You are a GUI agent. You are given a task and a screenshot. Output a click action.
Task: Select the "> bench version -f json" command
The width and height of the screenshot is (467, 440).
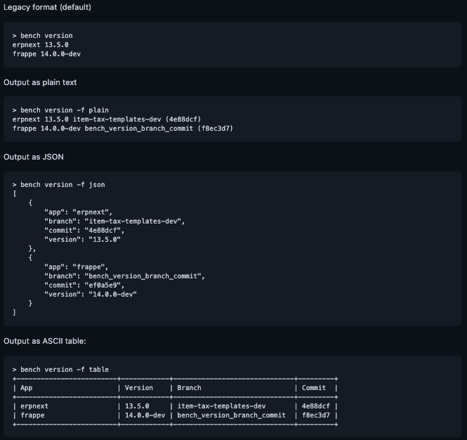(59, 185)
